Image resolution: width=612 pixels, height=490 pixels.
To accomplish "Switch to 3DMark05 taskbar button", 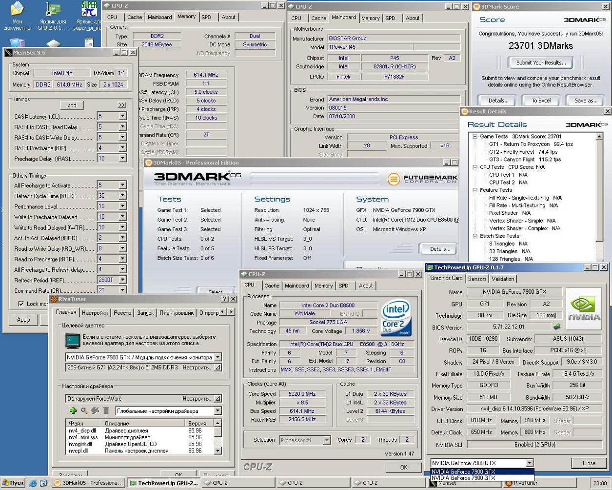I will [x=88, y=483].
